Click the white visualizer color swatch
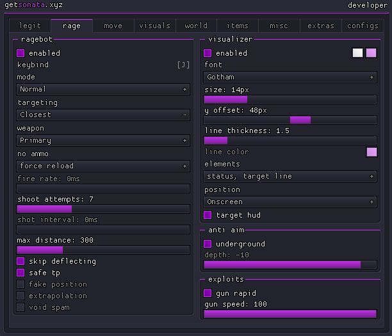This screenshot has height=336, width=392. (x=357, y=53)
